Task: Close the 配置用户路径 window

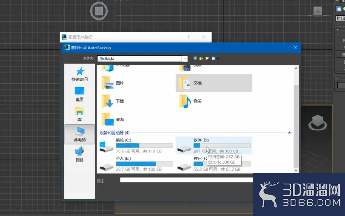Action: tap(204, 37)
